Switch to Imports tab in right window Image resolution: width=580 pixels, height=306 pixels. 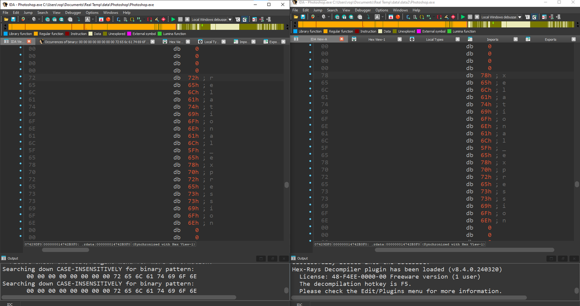click(x=492, y=39)
